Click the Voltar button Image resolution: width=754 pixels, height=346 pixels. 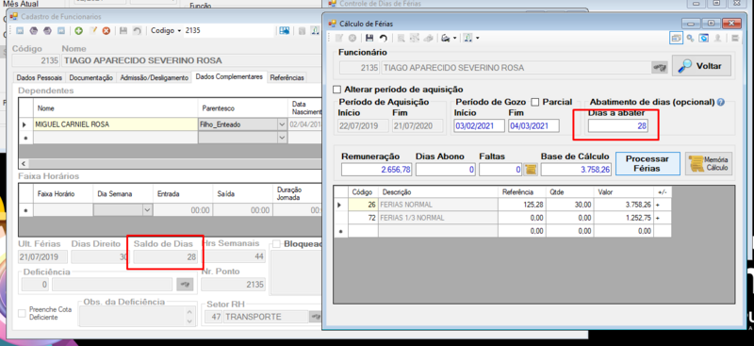pos(701,66)
